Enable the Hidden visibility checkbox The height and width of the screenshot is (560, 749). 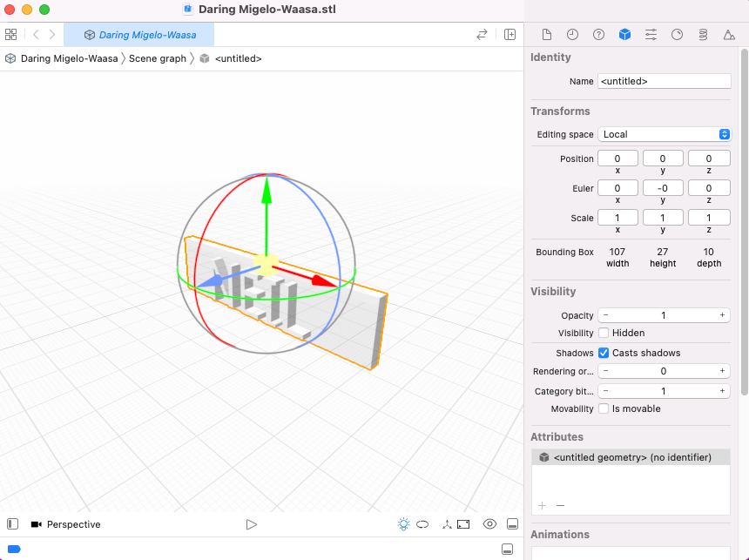604,333
